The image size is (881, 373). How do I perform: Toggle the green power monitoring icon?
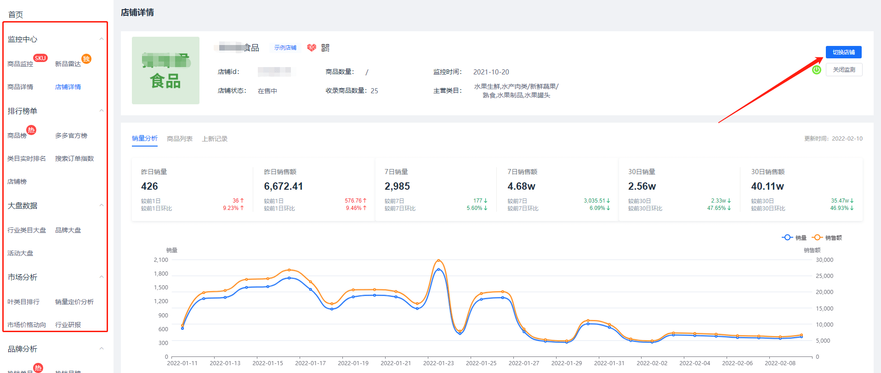pos(816,70)
